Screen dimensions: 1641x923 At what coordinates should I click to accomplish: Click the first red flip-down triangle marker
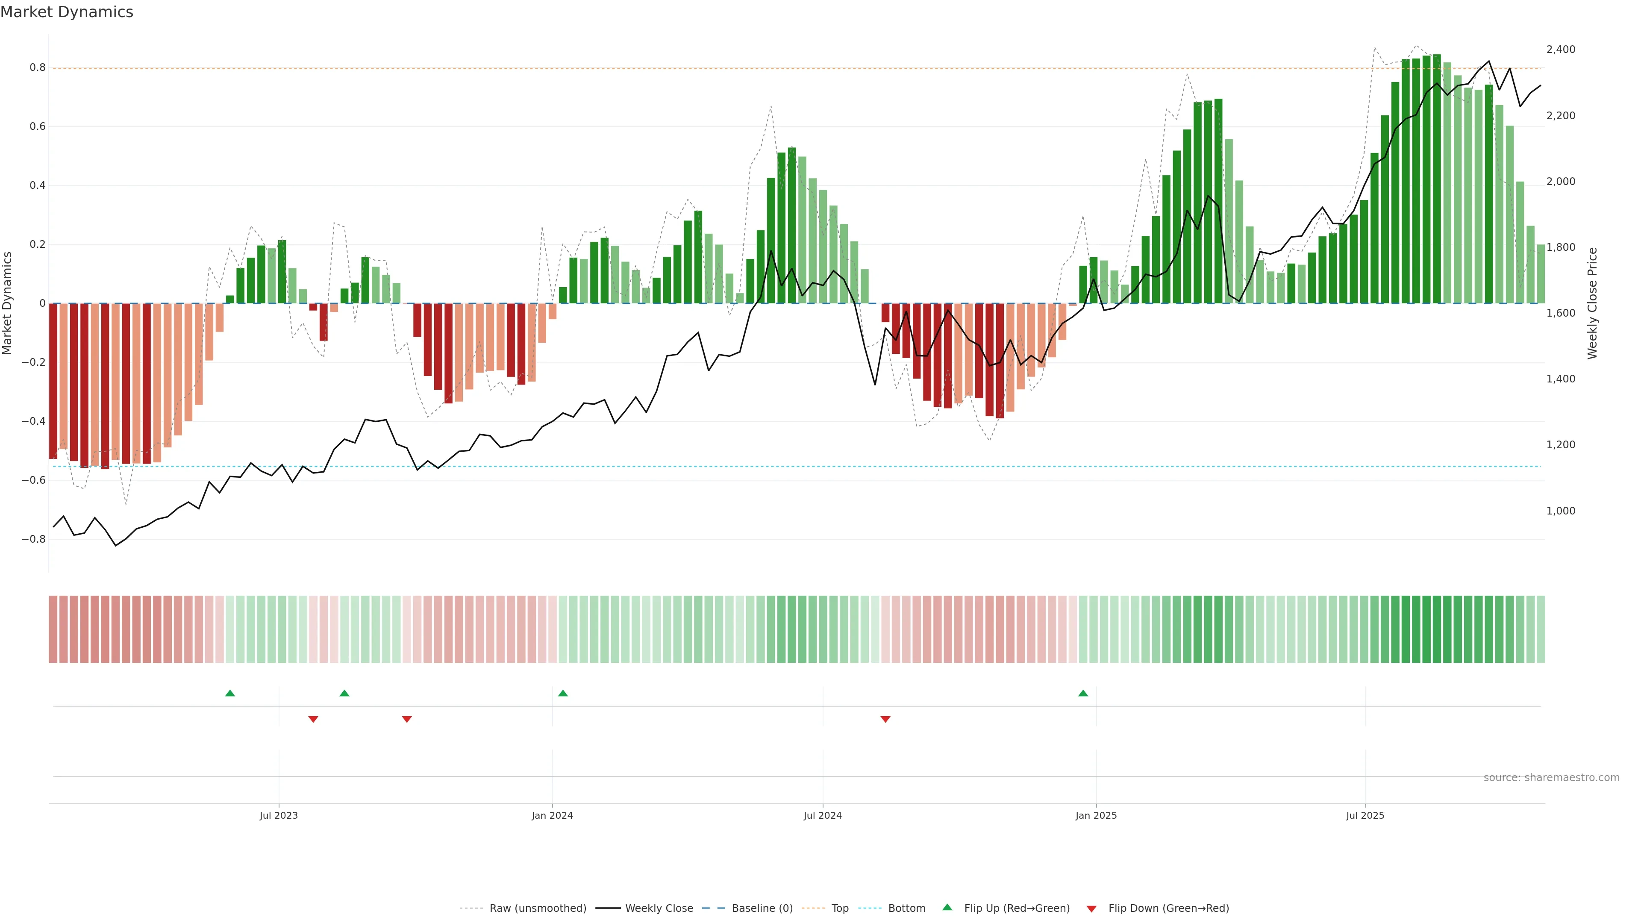[x=313, y=719]
